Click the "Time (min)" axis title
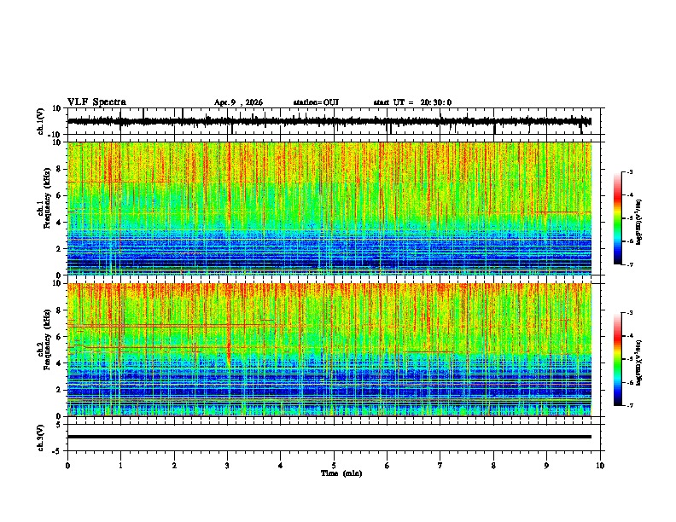Screen dimensions: 676x522 pyautogui.click(x=341, y=473)
